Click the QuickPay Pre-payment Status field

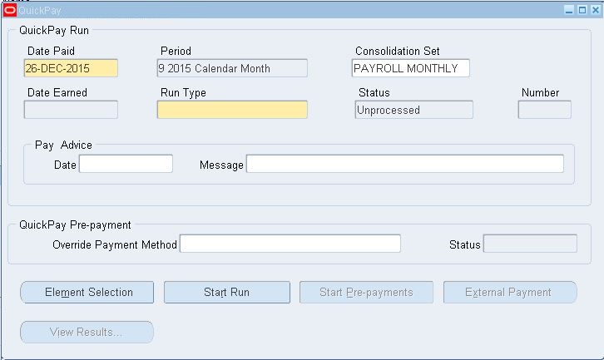click(x=530, y=244)
